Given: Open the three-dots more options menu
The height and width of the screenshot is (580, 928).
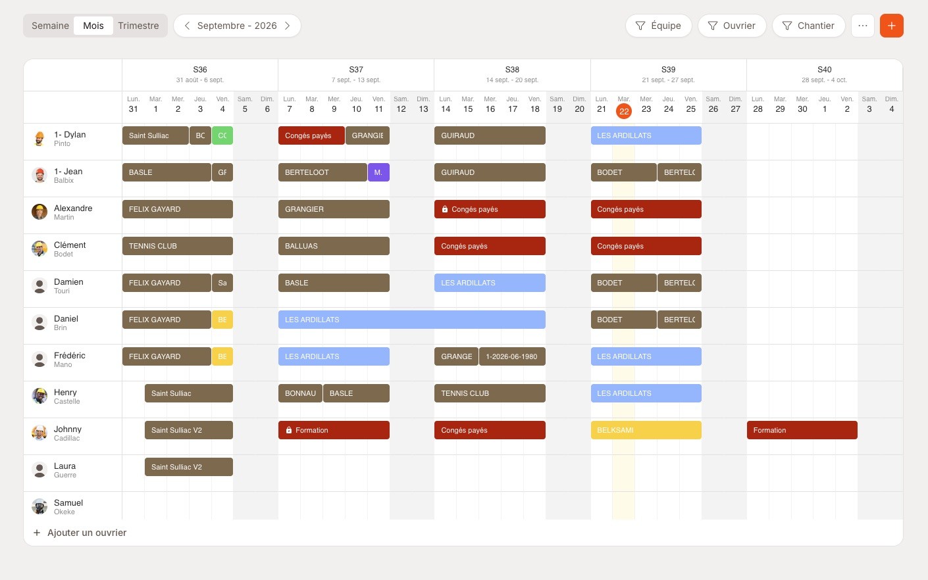Looking at the screenshot, I should (863, 26).
